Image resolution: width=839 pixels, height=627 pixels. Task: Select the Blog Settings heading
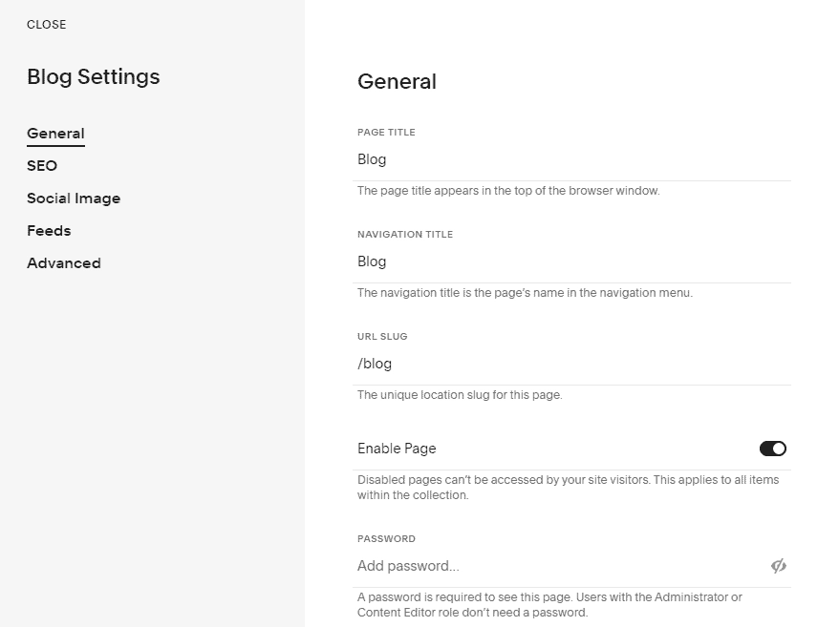pos(93,76)
